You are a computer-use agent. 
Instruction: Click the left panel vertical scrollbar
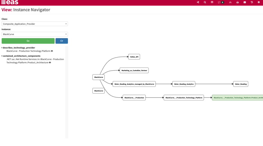coord(67,92)
